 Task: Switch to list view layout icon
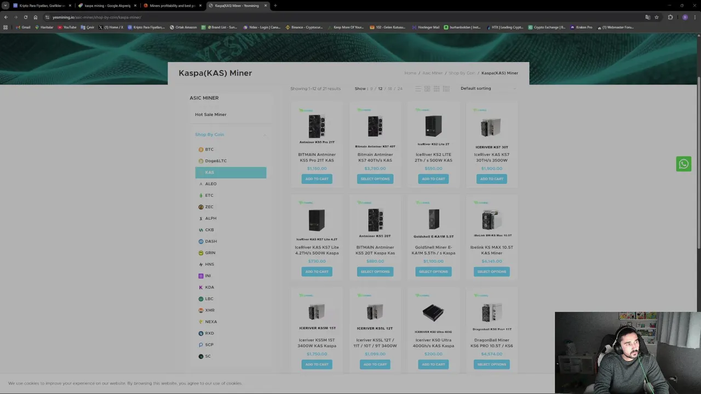418,89
